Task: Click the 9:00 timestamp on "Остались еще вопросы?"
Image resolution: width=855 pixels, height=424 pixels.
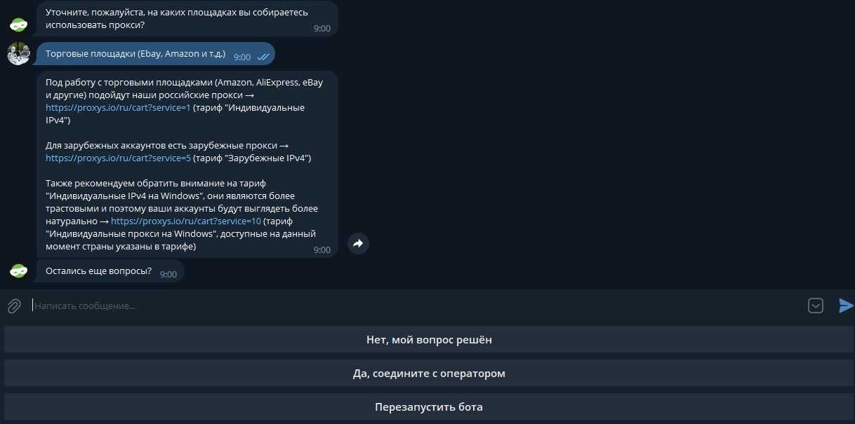Action: click(x=168, y=274)
